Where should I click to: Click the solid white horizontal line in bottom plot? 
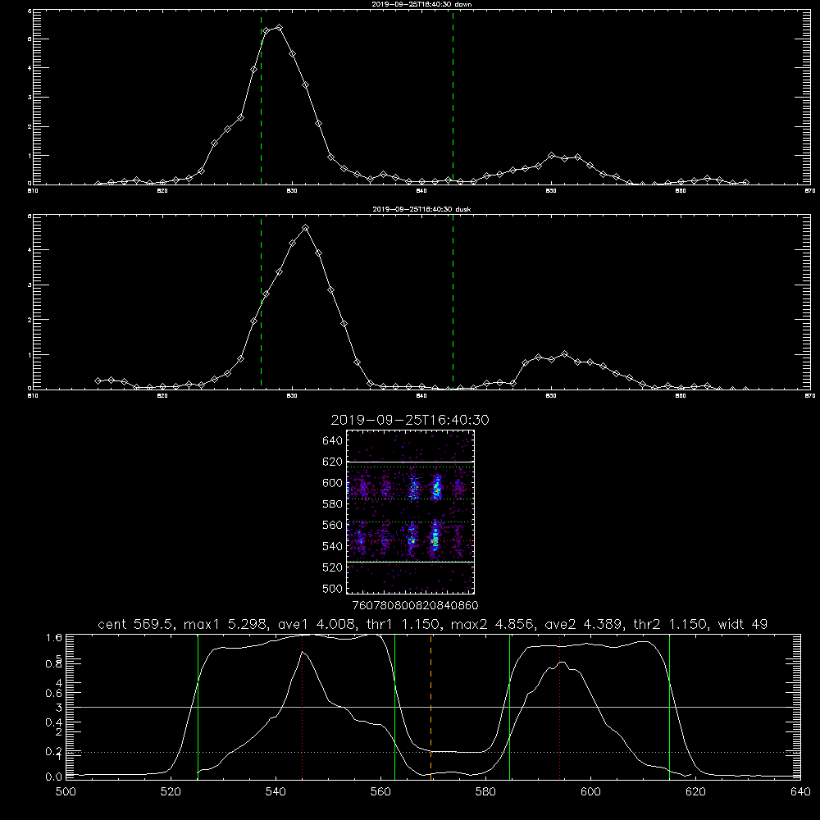click(x=433, y=707)
